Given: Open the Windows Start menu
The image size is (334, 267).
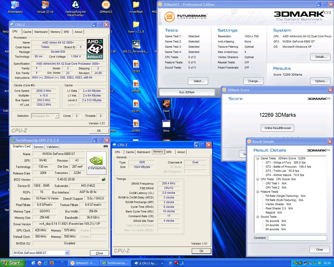Looking at the screenshot, I should coord(13,263).
